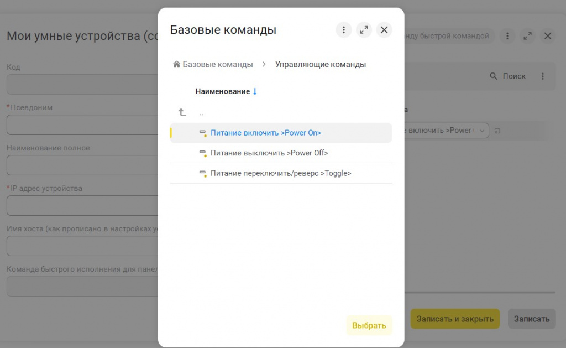Close the Базовые команды dialog

pos(384,30)
